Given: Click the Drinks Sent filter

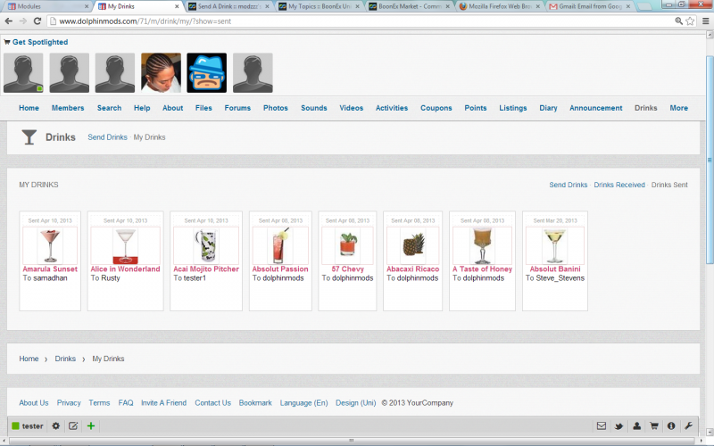Looking at the screenshot, I should (669, 185).
